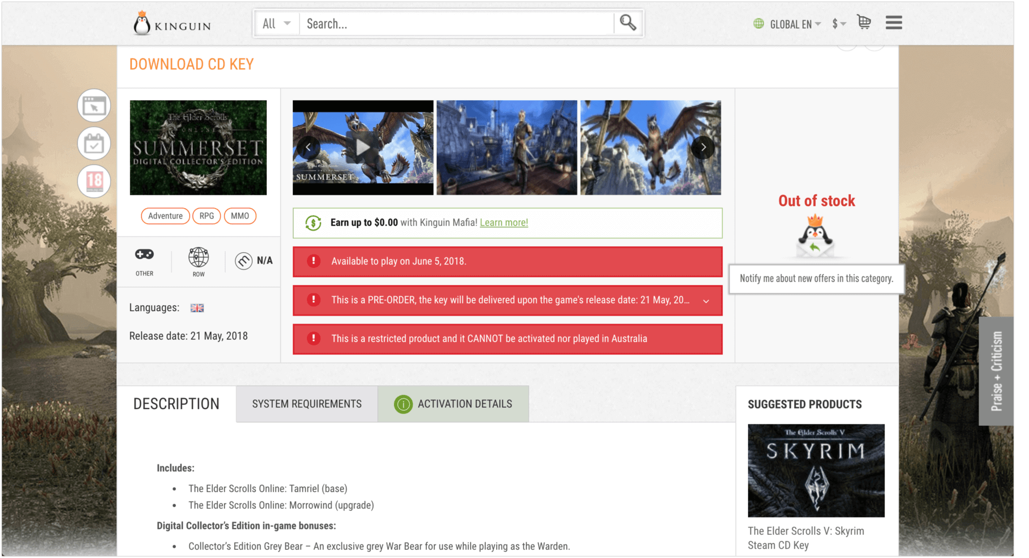Click the magnifying glass search icon

tap(628, 23)
